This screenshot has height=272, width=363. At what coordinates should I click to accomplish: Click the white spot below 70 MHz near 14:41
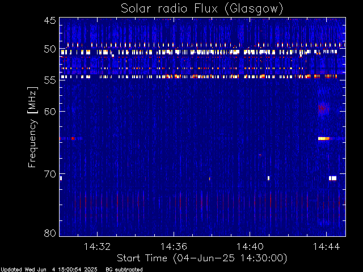pos(268,178)
